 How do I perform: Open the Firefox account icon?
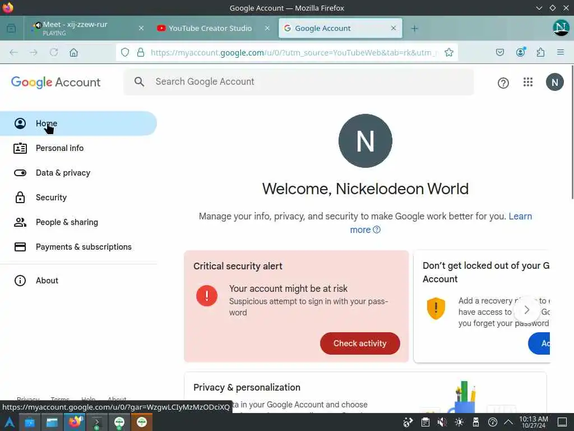[x=521, y=52]
